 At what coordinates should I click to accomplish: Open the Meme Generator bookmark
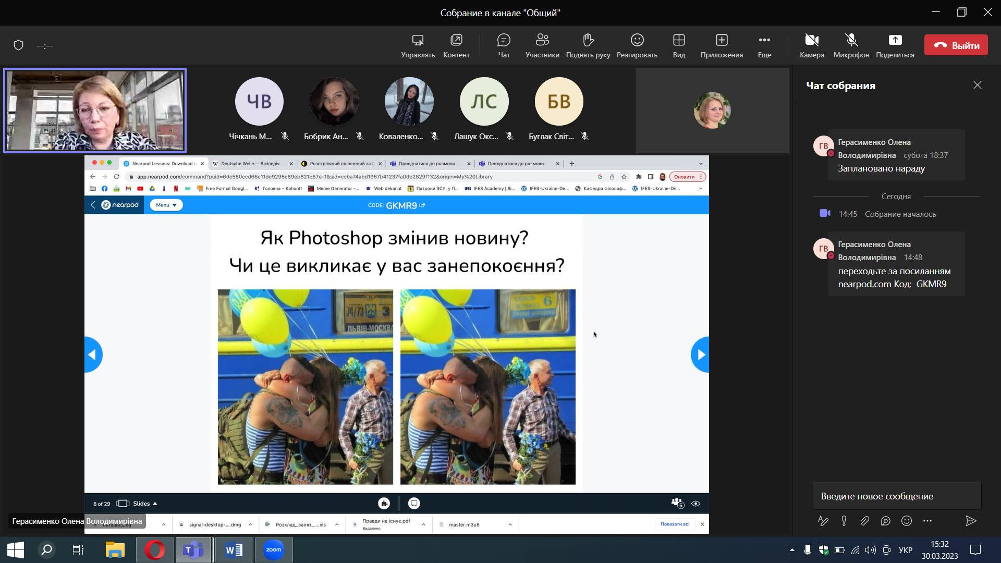(333, 189)
